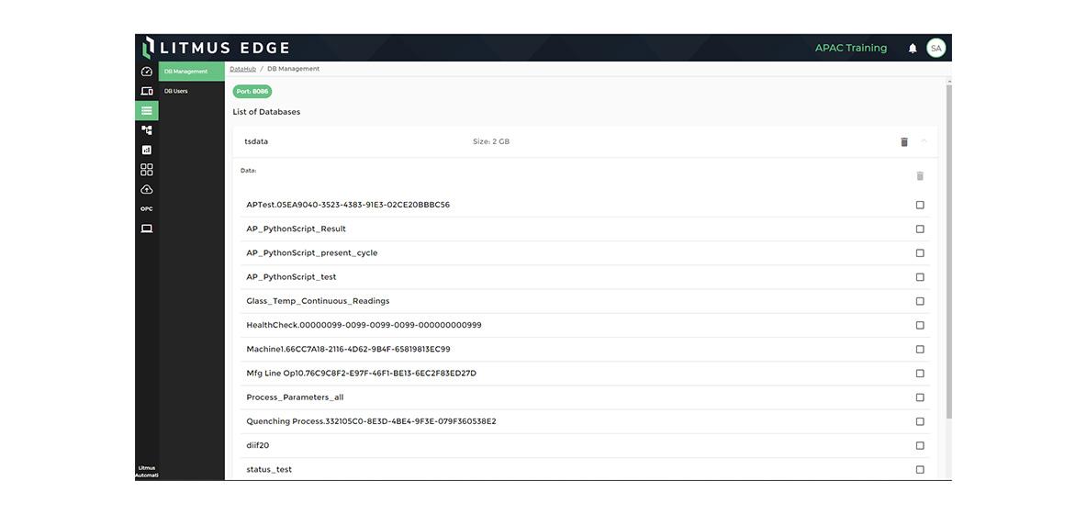This screenshot has height=514, width=1087.
Task: Enable the diif20 checkbox
Action: tap(920, 446)
